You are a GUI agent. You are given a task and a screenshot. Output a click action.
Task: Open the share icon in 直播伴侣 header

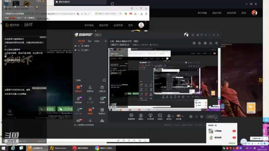(x=216, y=43)
